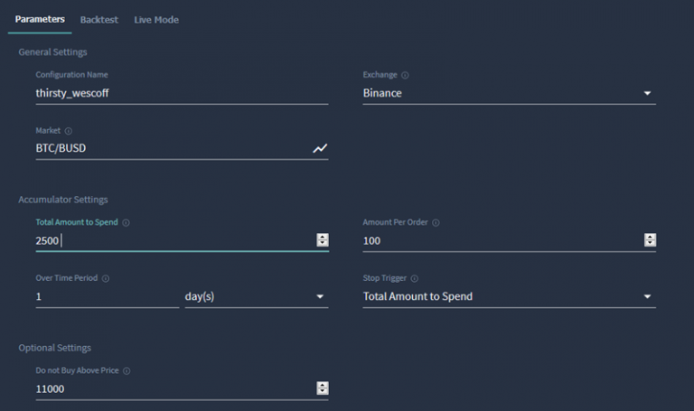Click the Exchange info icon

405,75
